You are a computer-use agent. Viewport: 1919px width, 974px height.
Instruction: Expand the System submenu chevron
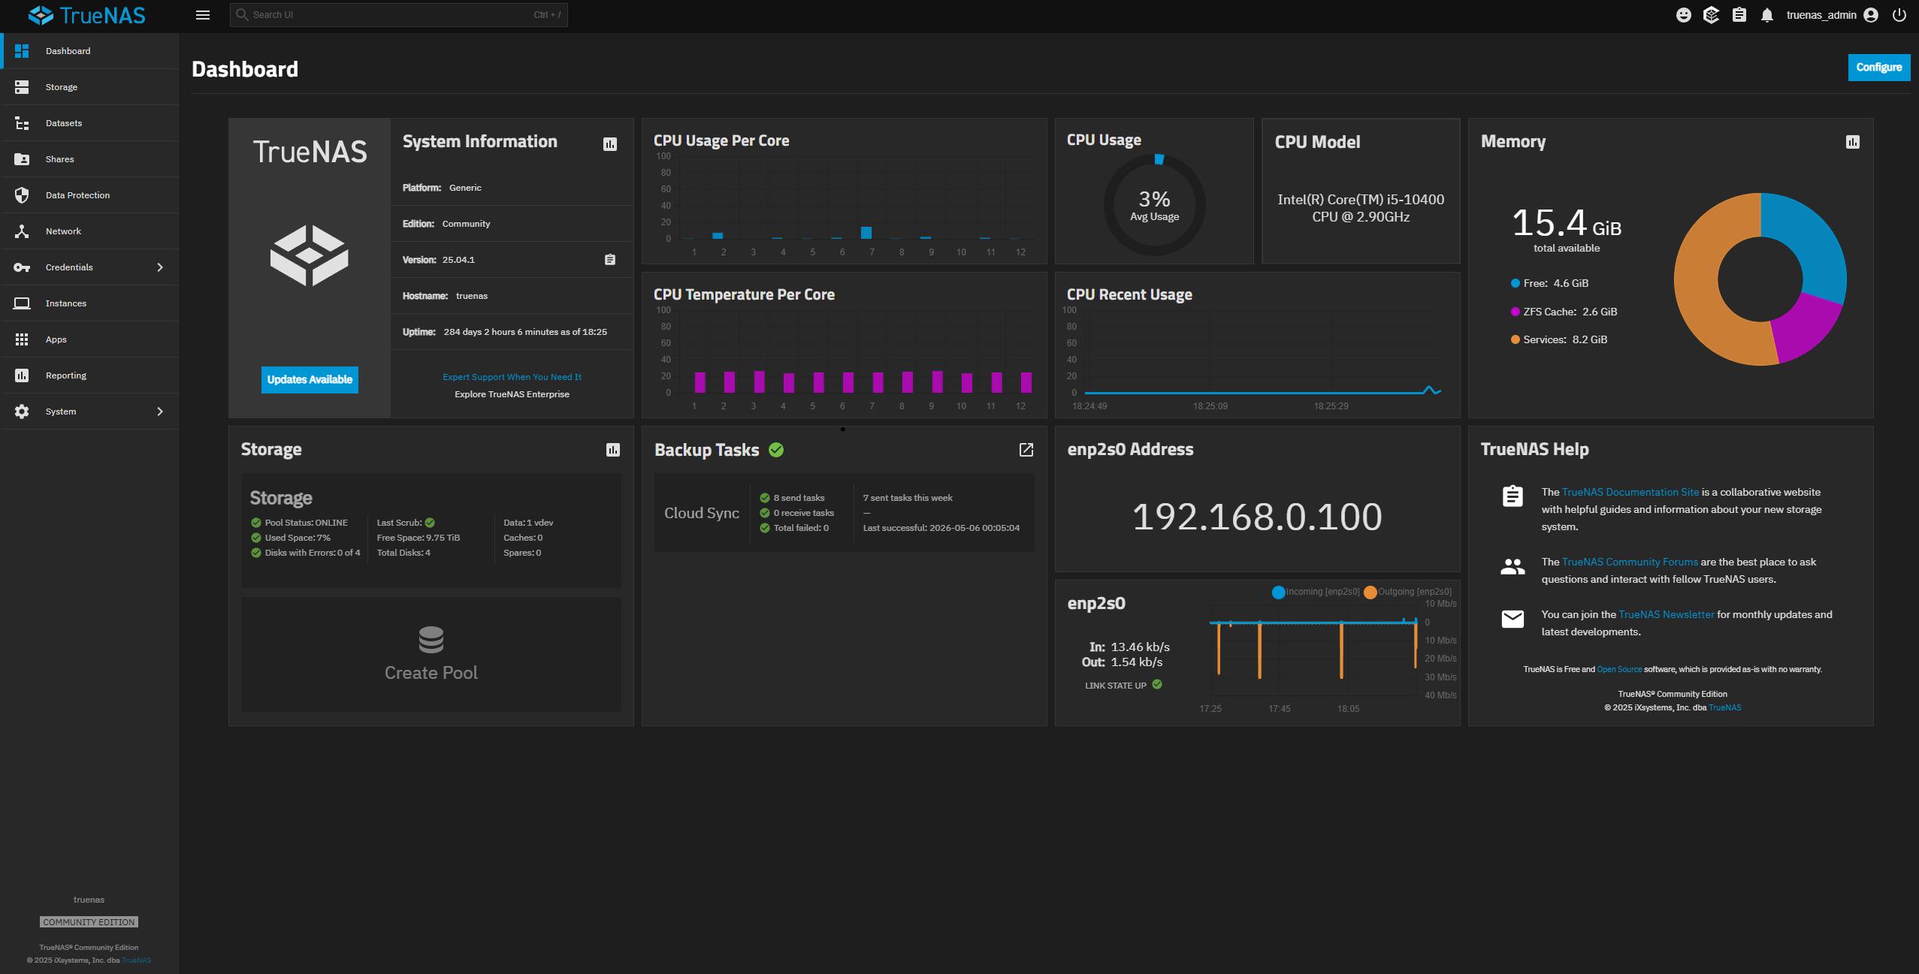pos(160,412)
